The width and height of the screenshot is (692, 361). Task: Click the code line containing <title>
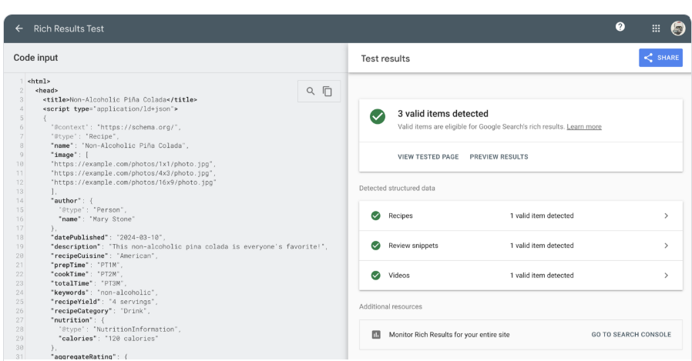pos(120,99)
